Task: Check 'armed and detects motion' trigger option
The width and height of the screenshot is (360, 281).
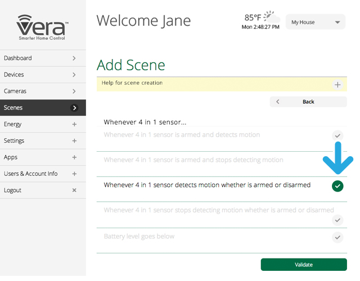Action: pos(337,135)
